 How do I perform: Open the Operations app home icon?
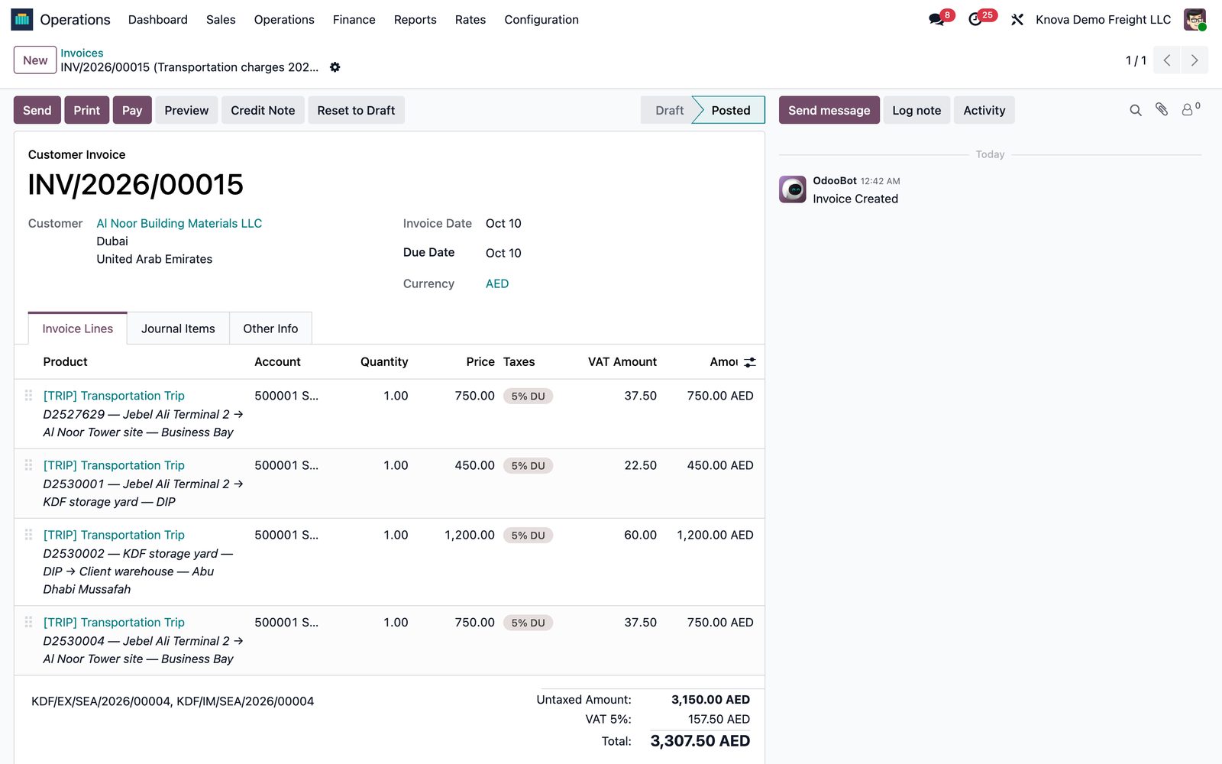pyautogui.click(x=22, y=20)
